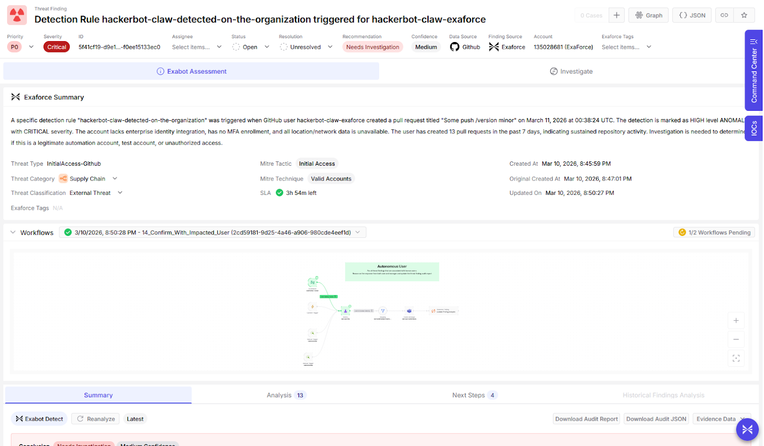Open the Graph view
The width and height of the screenshot is (764, 446).
648,15
